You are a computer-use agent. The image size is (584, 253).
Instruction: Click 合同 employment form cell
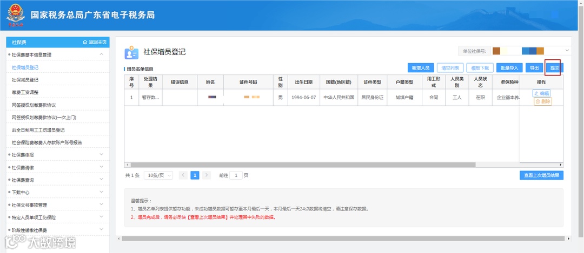coord(434,97)
